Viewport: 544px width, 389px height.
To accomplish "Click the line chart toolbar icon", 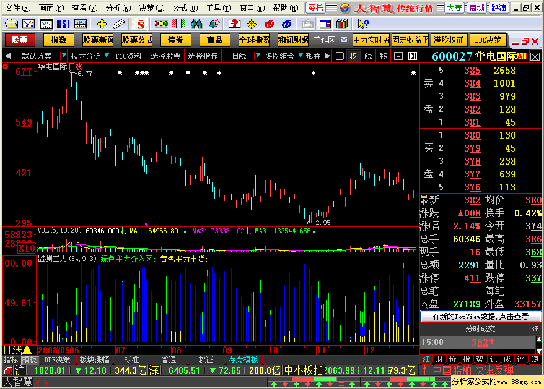I will click(29, 24).
